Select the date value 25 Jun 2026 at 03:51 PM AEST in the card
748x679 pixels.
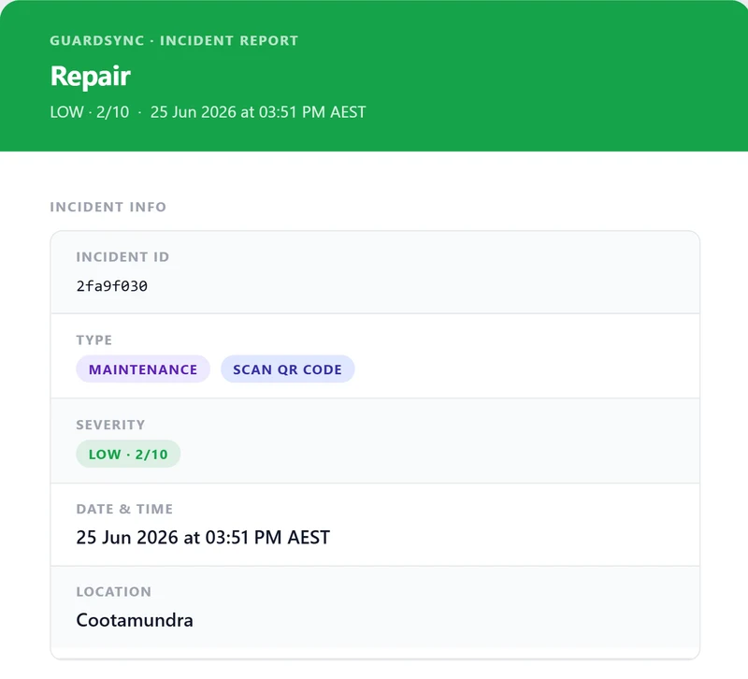[x=203, y=537]
